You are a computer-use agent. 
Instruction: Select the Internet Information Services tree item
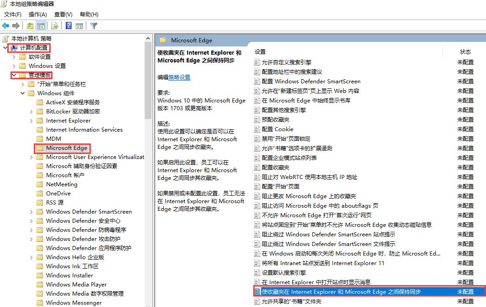click(x=84, y=130)
